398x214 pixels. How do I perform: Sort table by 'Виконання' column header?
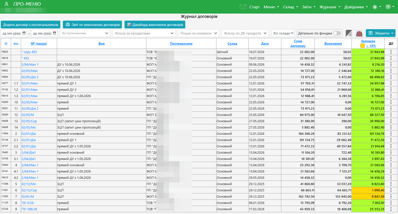pyautogui.click(x=333, y=44)
